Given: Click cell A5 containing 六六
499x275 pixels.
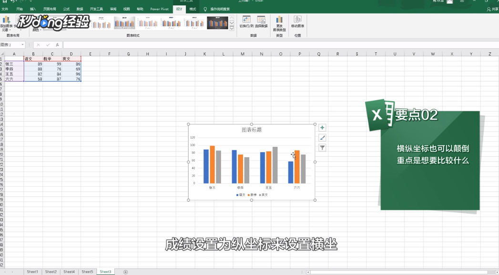Looking at the screenshot, I should (14, 79).
